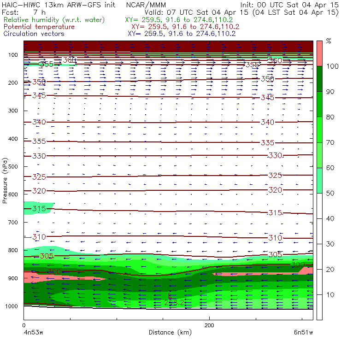The height and width of the screenshot is (341, 341).
Task: Click the '320' contour label near the right side
Action: 275,190
